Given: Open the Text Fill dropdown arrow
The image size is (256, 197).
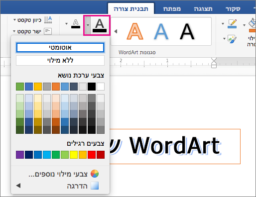Looking at the screenshot, I should (x=88, y=25).
